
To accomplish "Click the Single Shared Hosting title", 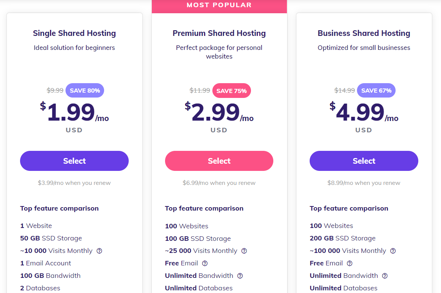I will point(74,33).
